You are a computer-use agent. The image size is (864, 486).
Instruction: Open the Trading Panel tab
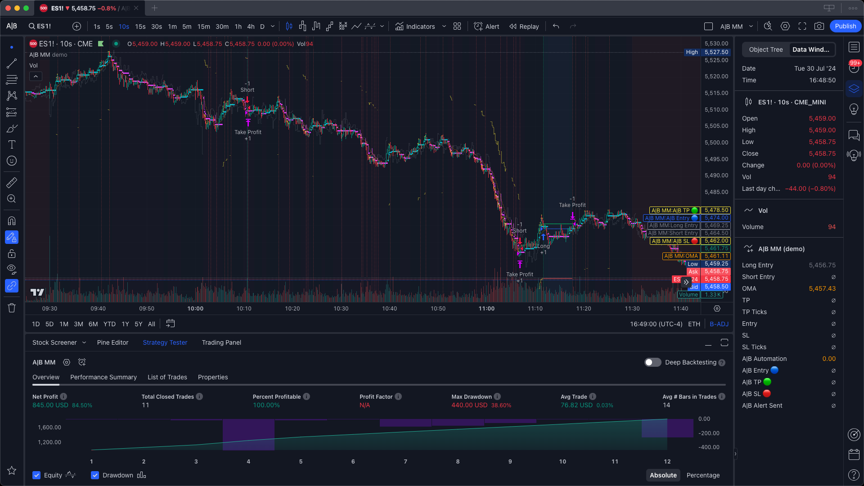(x=221, y=342)
